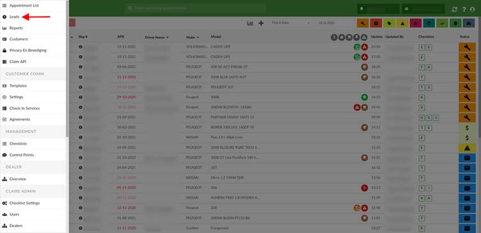Click the lock icon beside Privacy En Beveiliging
Screen dimensions: 481x233
[4, 50]
